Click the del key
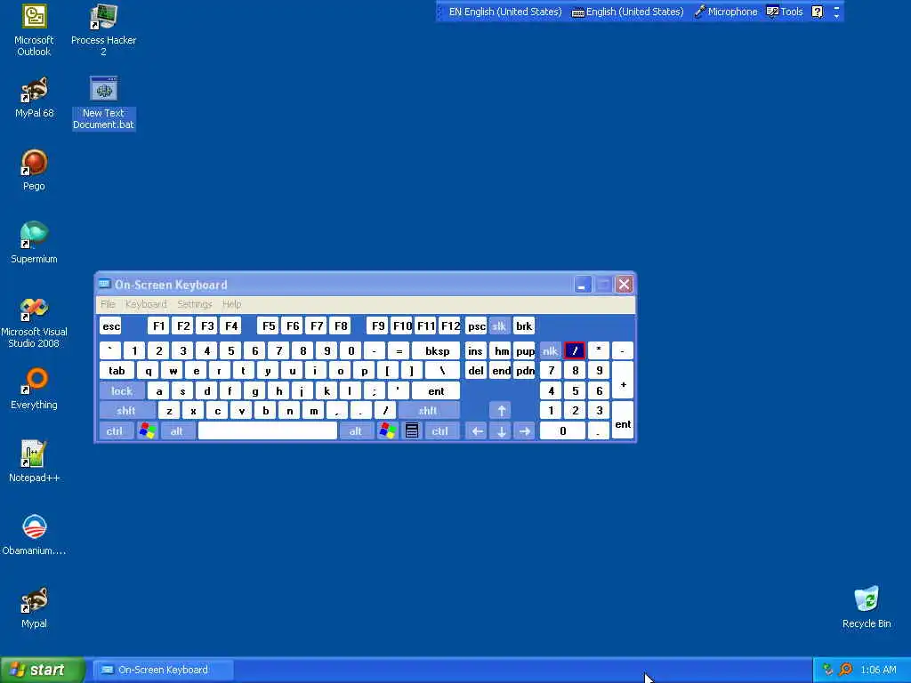This screenshot has width=911, height=683. [476, 371]
